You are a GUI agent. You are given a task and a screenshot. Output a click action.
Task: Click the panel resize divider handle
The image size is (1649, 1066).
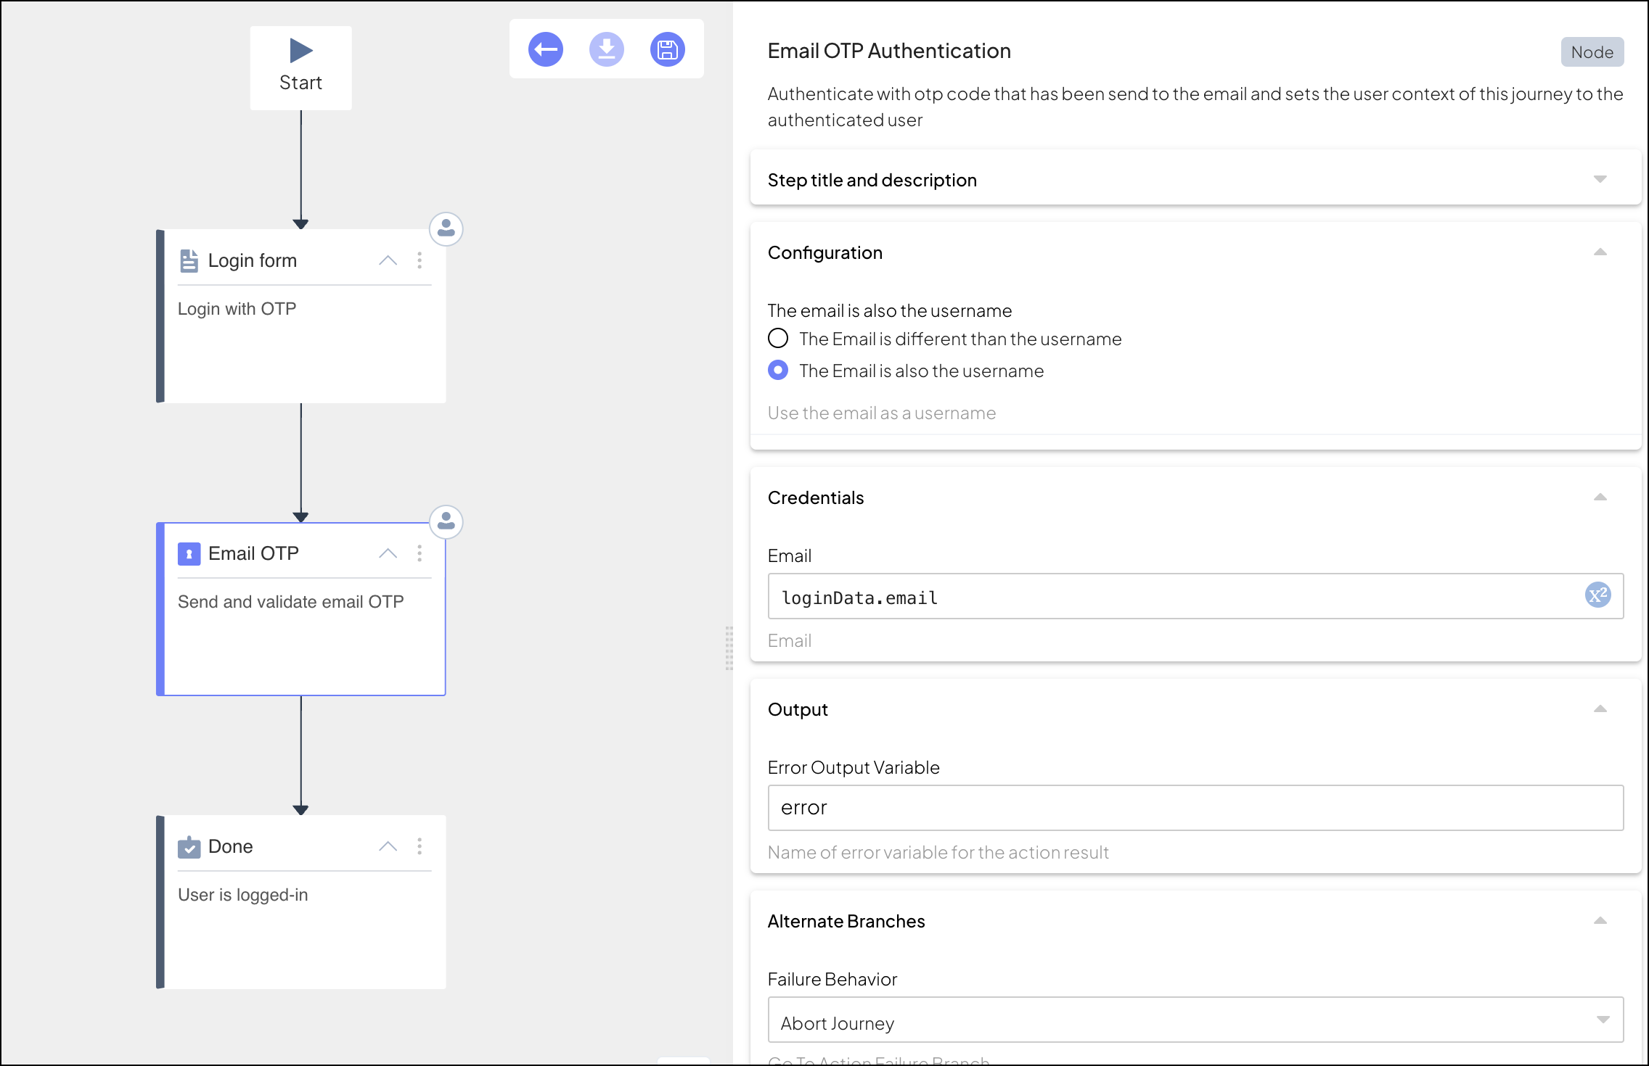click(x=729, y=648)
